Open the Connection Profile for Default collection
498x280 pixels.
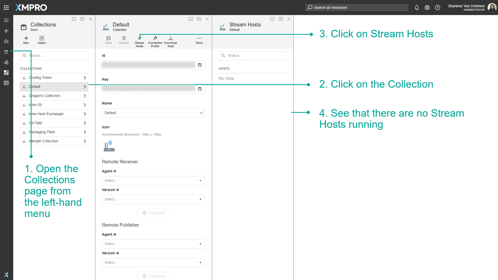(155, 41)
